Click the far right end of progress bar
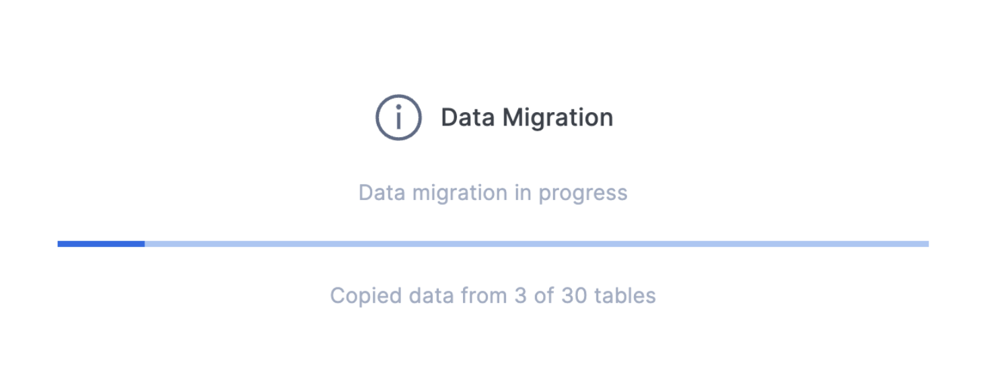Image resolution: width=1008 pixels, height=368 pixels. tap(927, 244)
